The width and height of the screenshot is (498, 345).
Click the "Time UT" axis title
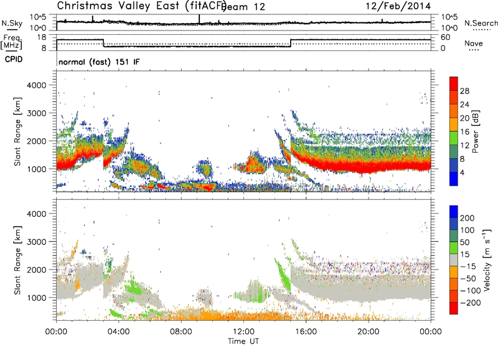(243, 341)
